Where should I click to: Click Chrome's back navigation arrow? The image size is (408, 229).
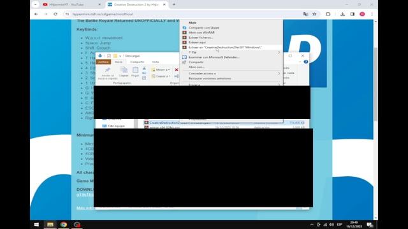36,14
